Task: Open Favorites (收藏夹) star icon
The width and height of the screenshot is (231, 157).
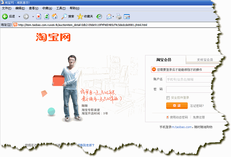Action: pos(80,16)
